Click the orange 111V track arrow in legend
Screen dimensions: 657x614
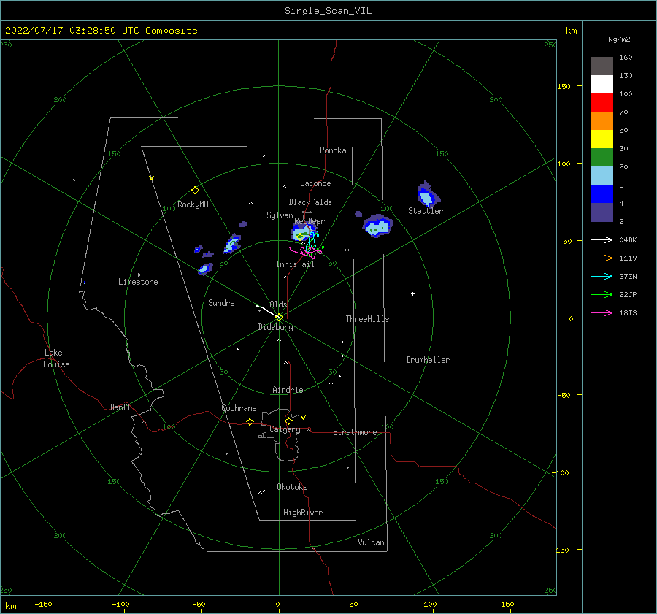(x=602, y=258)
